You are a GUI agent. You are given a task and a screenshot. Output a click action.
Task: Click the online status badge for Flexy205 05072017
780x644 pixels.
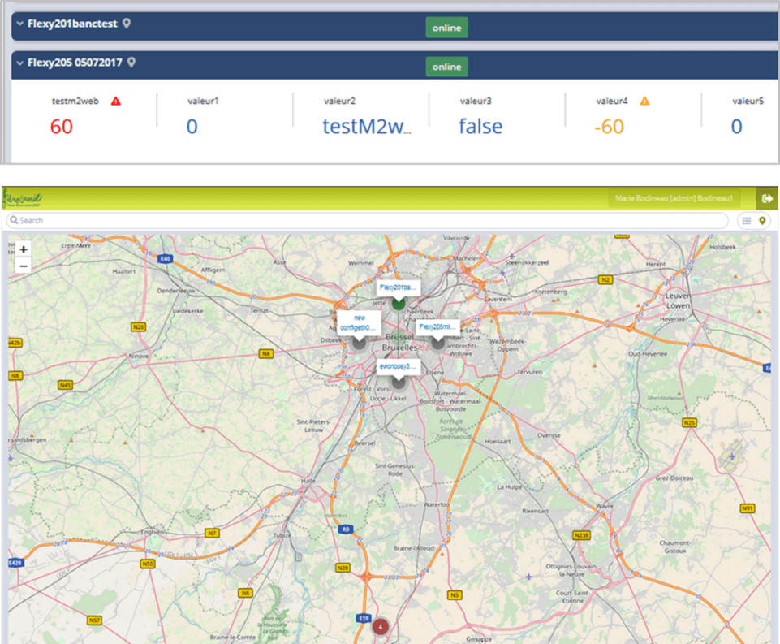pyautogui.click(x=446, y=67)
